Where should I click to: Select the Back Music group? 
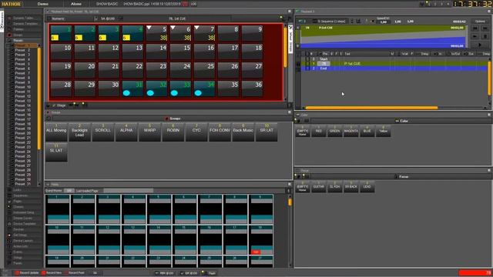[x=243, y=132]
